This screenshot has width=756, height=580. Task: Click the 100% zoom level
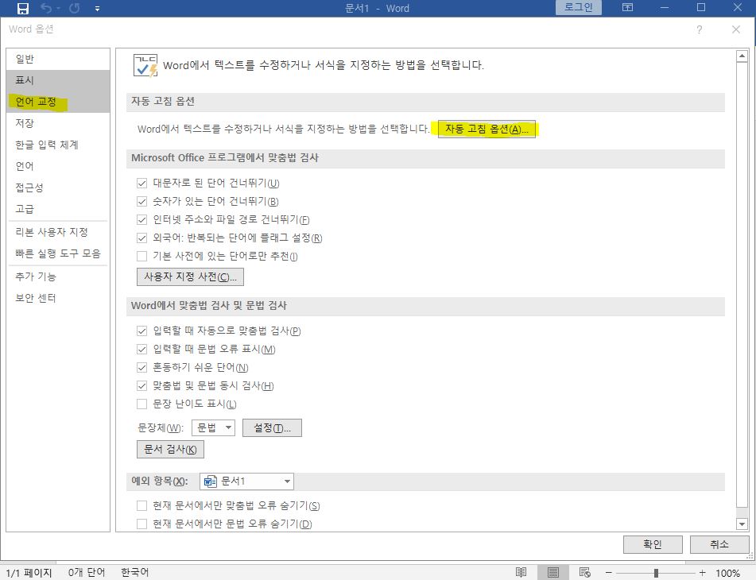[x=727, y=573]
